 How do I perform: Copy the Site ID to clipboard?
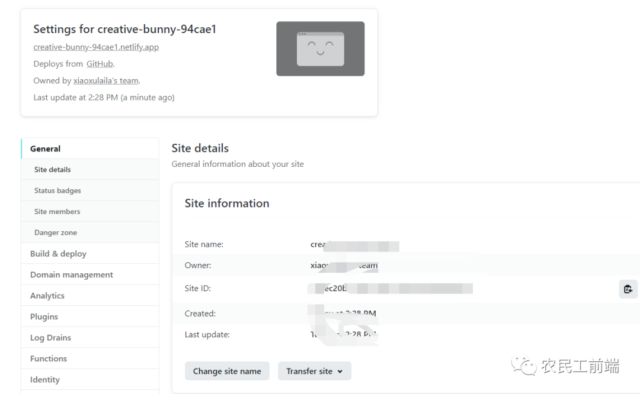pos(628,289)
